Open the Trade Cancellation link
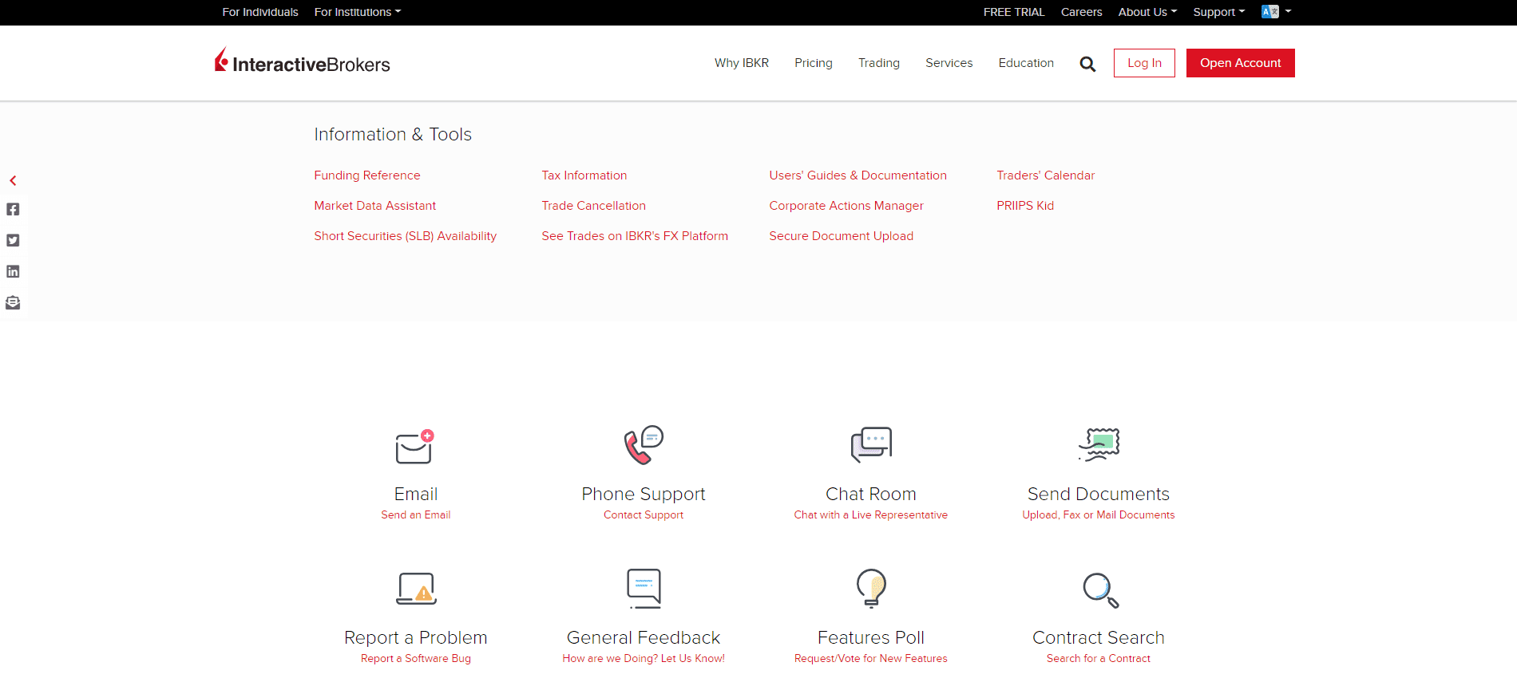Screen dimensions: 1517x678 pyautogui.click(x=594, y=206)
